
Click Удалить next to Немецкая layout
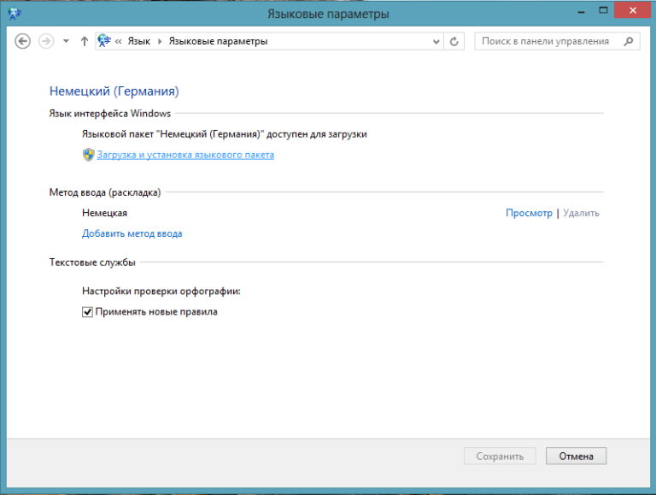[x=581, y=213]
